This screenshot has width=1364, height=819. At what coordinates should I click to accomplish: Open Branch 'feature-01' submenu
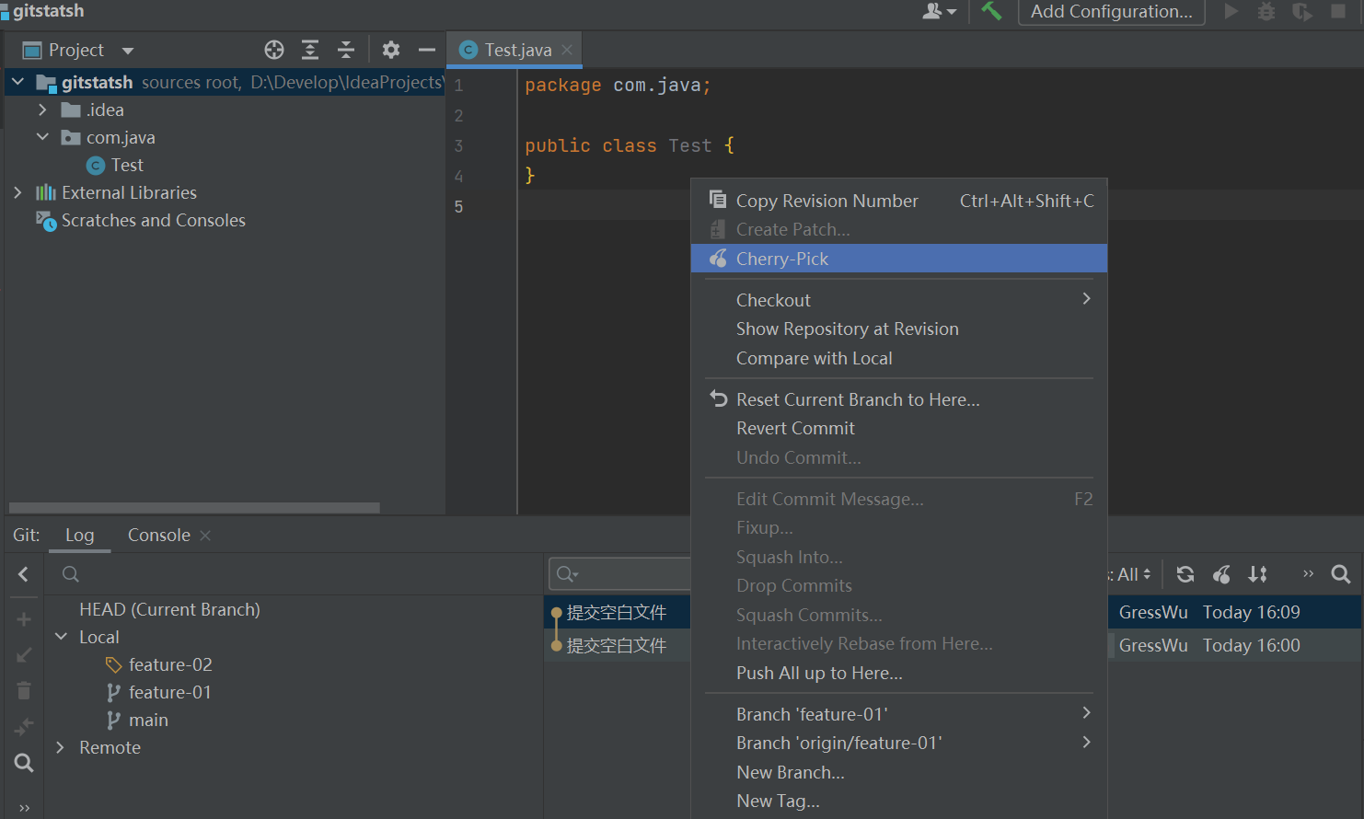point(898,714)
